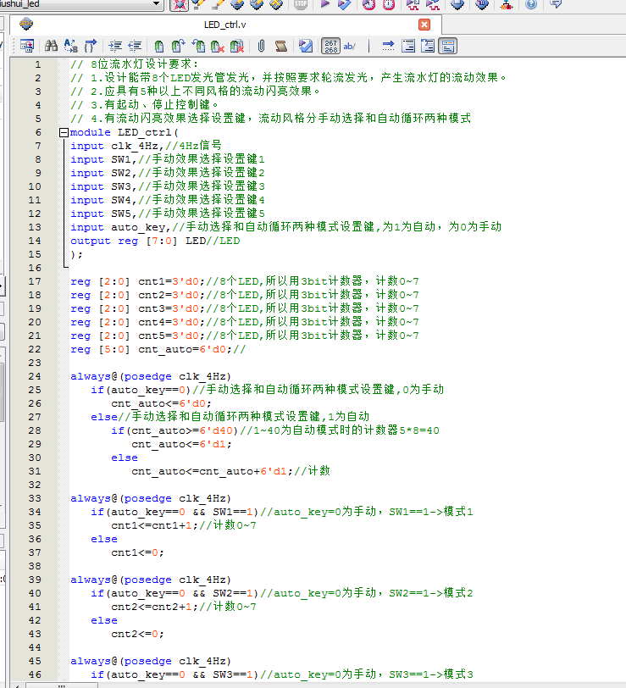Open Find with the binoculars icon
This screenshot has height=688, width=626.
(51, 46)
